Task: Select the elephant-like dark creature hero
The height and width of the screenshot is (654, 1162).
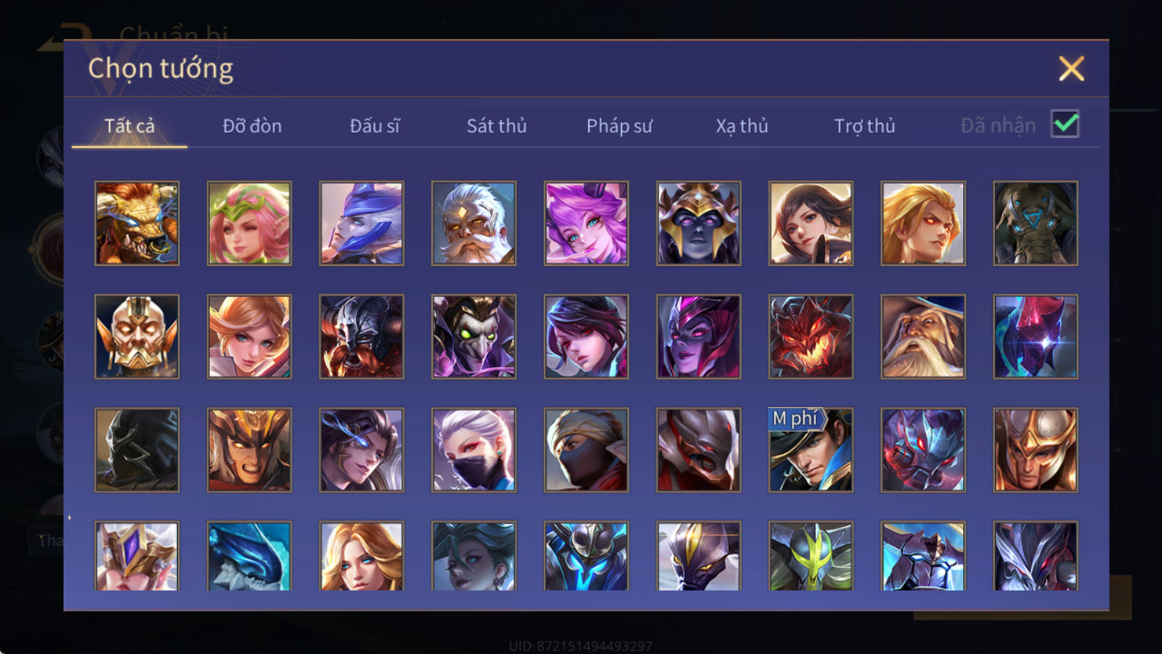Action: (x=1036, y=223)
